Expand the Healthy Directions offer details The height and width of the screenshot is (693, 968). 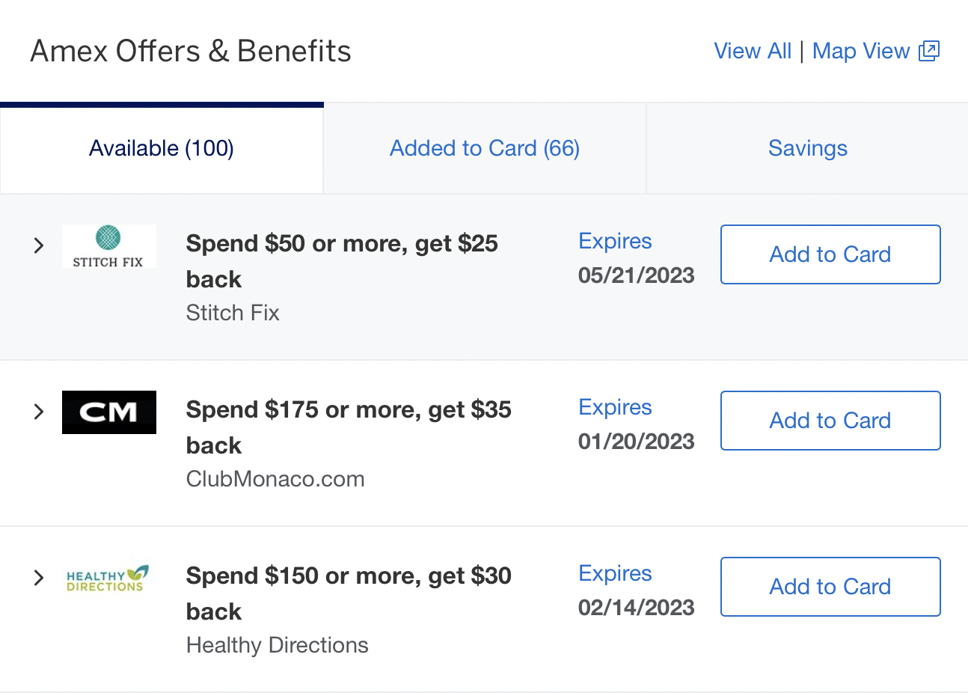[x=38, y=577]
